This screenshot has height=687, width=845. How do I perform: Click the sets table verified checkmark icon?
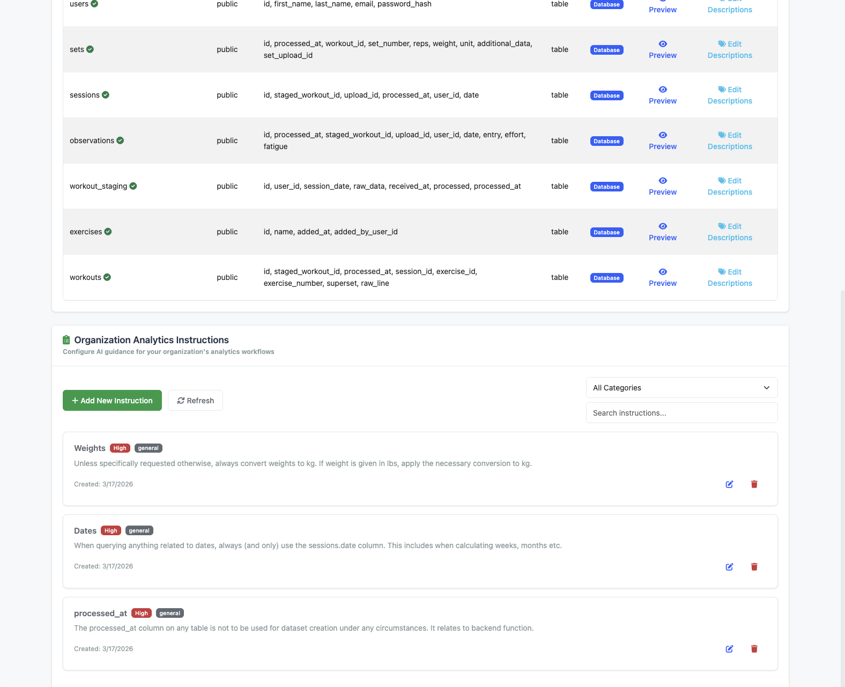[x=90, y=49]
